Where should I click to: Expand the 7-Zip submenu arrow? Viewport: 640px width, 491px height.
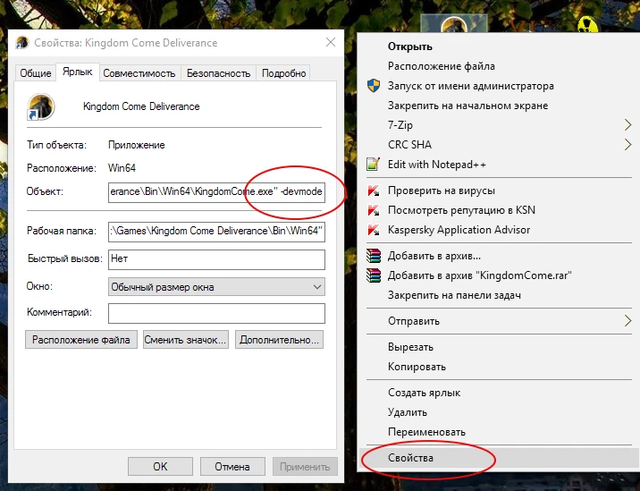(627, 125)
